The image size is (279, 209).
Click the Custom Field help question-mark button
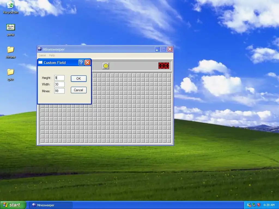[x=81, y=63]
